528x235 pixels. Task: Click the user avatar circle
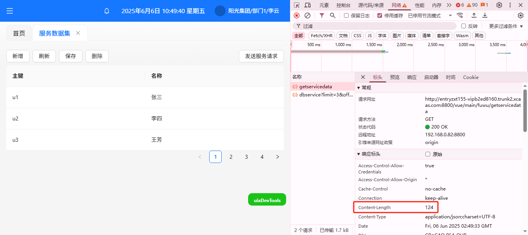point(220,11)
